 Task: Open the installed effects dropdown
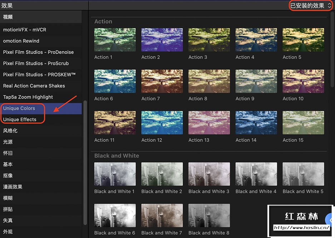310,5
